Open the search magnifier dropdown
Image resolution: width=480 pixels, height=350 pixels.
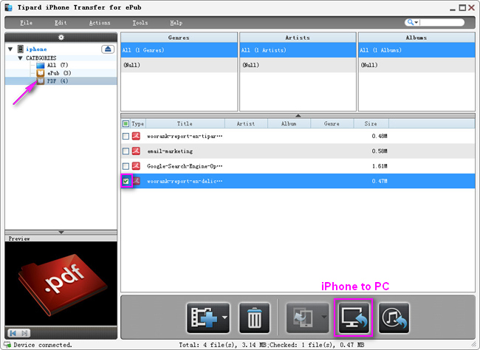(413, 22)
